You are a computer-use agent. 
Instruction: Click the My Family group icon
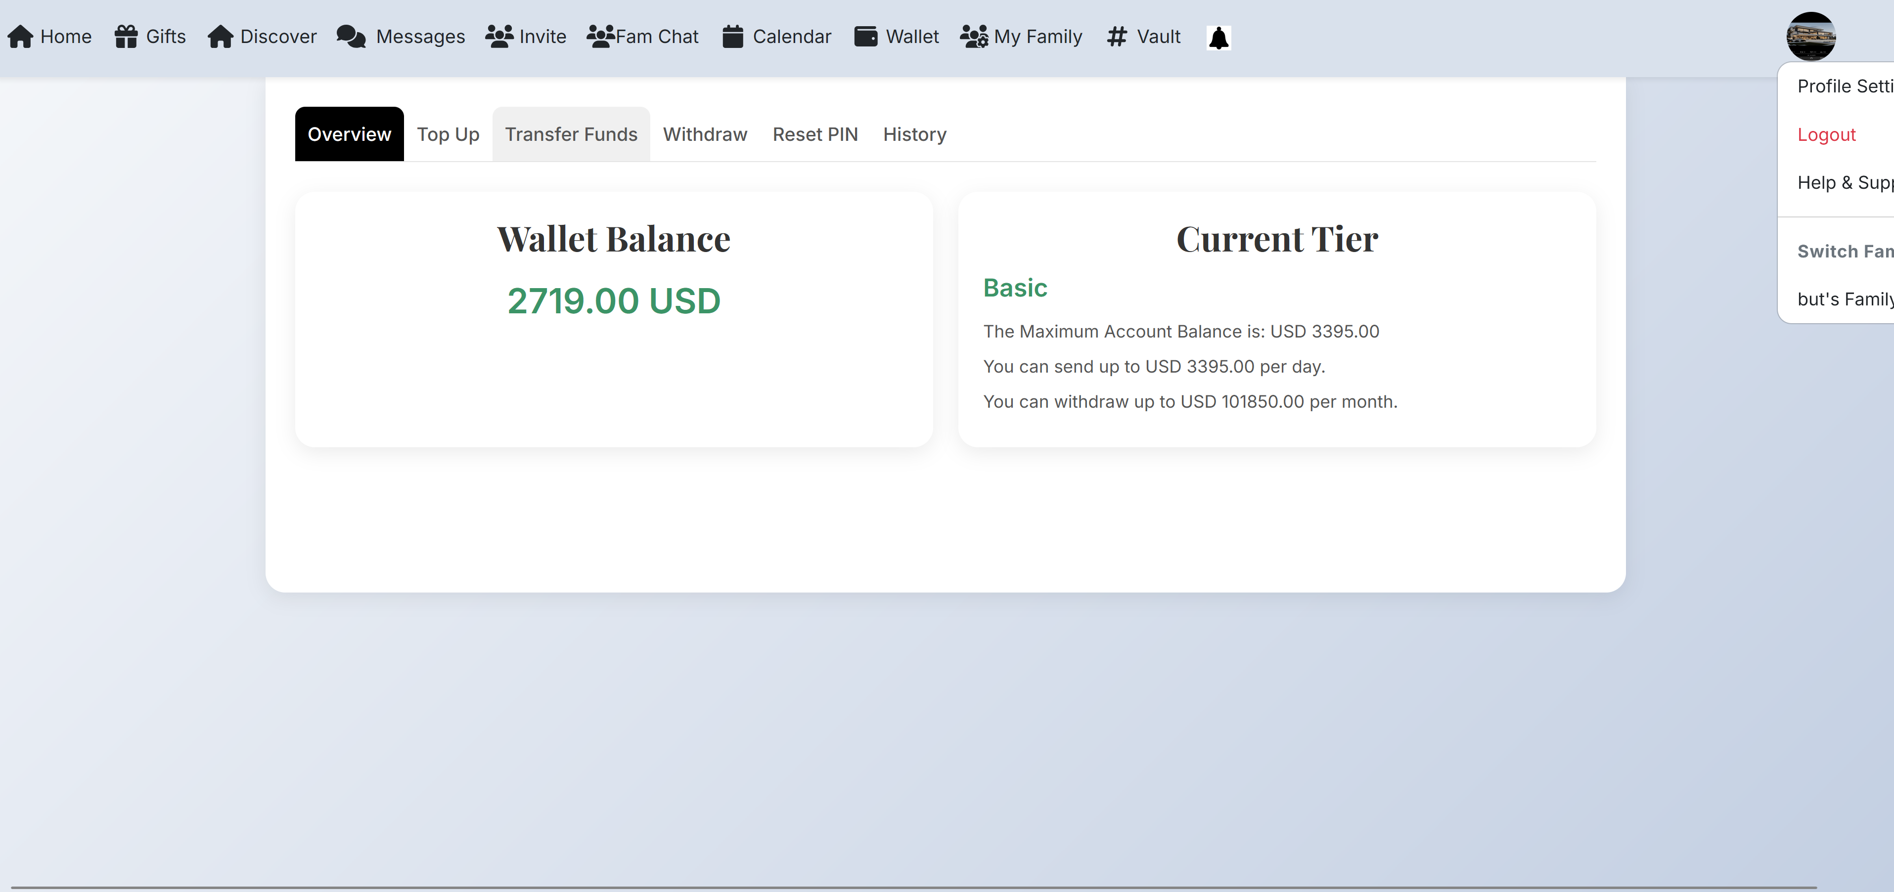974,37
